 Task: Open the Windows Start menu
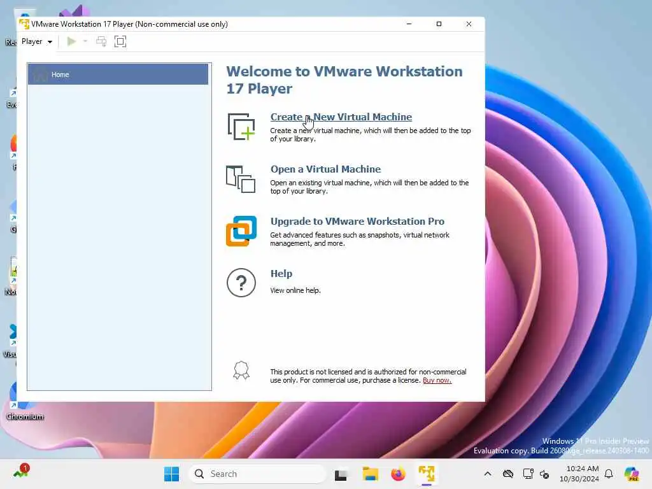coord(171,474)
